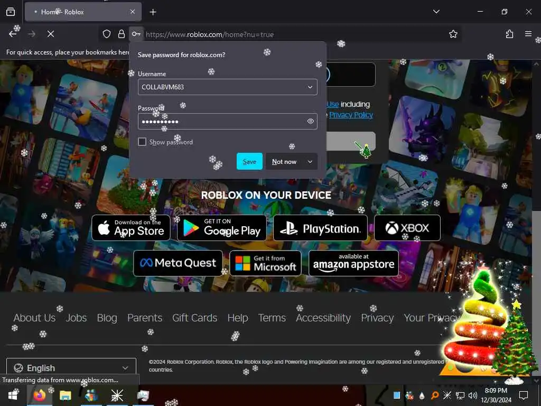
Task: Open the Gift Cards footer link
Action: pos(194,318)
